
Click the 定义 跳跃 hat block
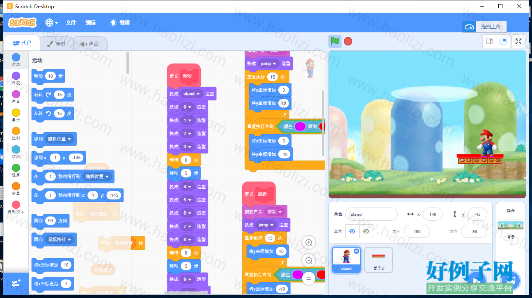tap(259, 194)
